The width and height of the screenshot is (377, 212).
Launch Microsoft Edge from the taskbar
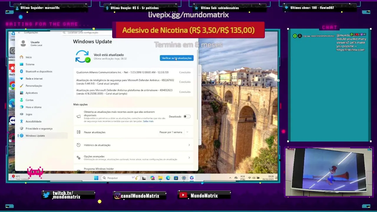[168, 178]
